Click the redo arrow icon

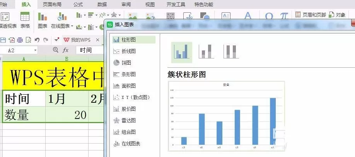46,40
